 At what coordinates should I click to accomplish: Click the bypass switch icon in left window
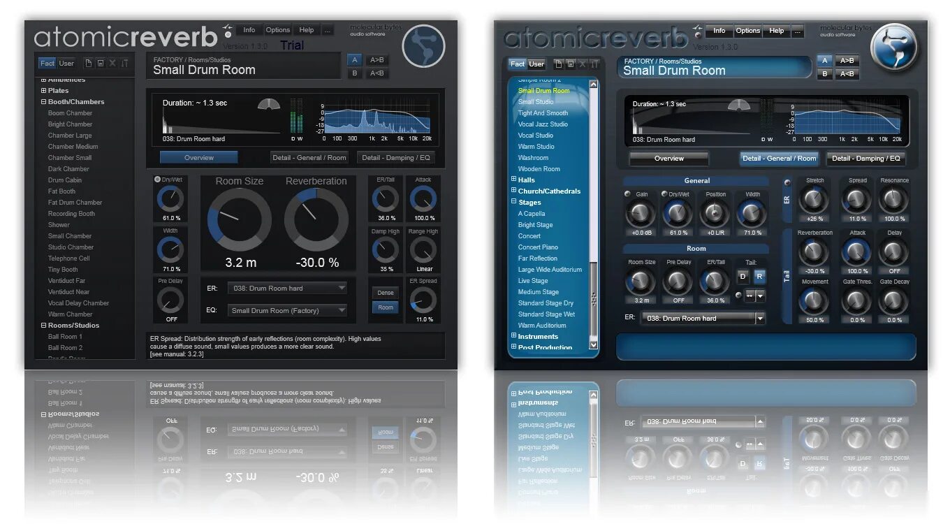tap(227, 31)
